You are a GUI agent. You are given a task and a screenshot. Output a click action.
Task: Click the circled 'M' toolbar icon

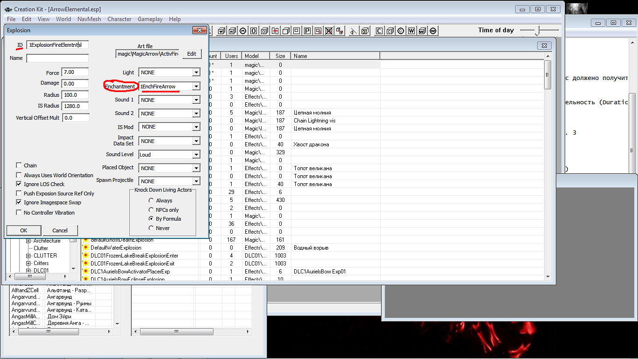pyautogui.click(x=243, y=31)
